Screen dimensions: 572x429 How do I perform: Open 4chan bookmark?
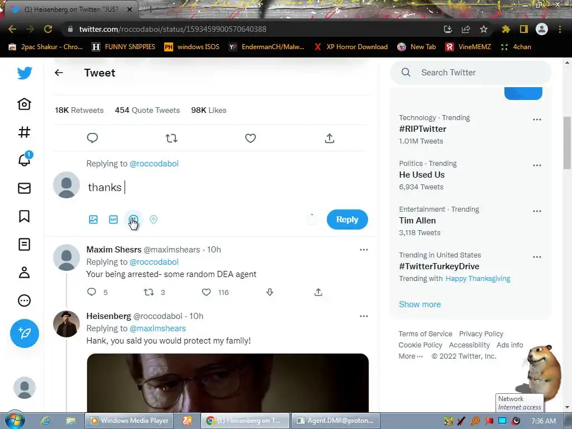pyautogui.click(x=516, y=47)
